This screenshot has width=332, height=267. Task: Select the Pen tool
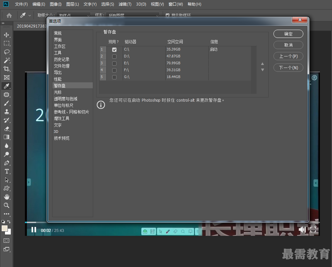[7, 163]
